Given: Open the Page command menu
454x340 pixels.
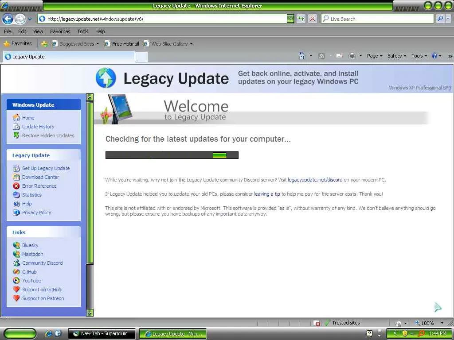Looking at the screenshot, I should coord(374,56).
